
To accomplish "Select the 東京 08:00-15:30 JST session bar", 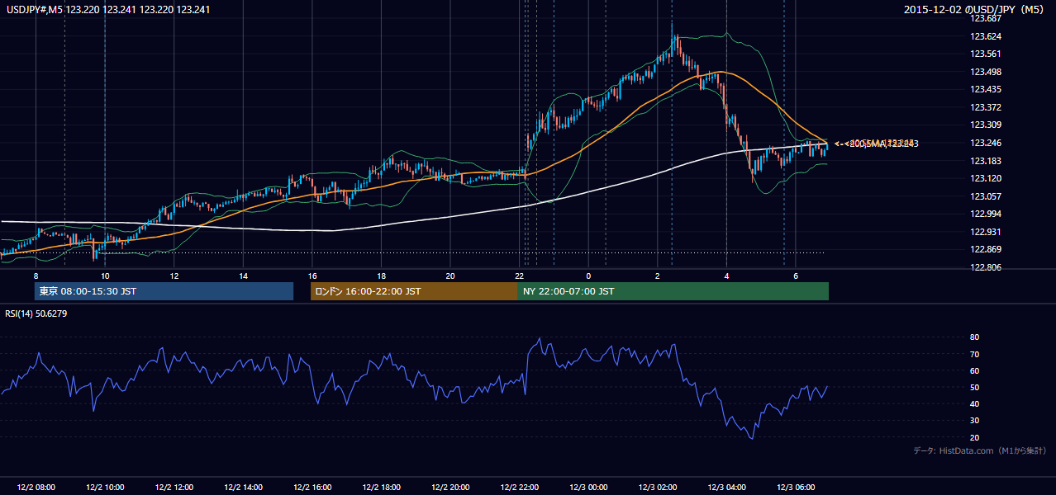I will click(164, 291).
